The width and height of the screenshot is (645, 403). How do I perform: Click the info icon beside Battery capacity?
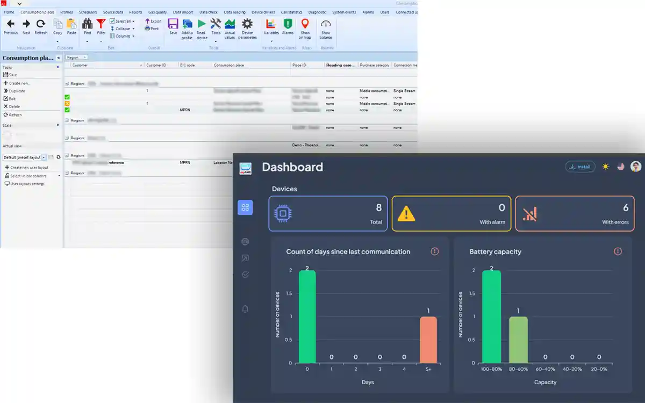coord(618,251)
